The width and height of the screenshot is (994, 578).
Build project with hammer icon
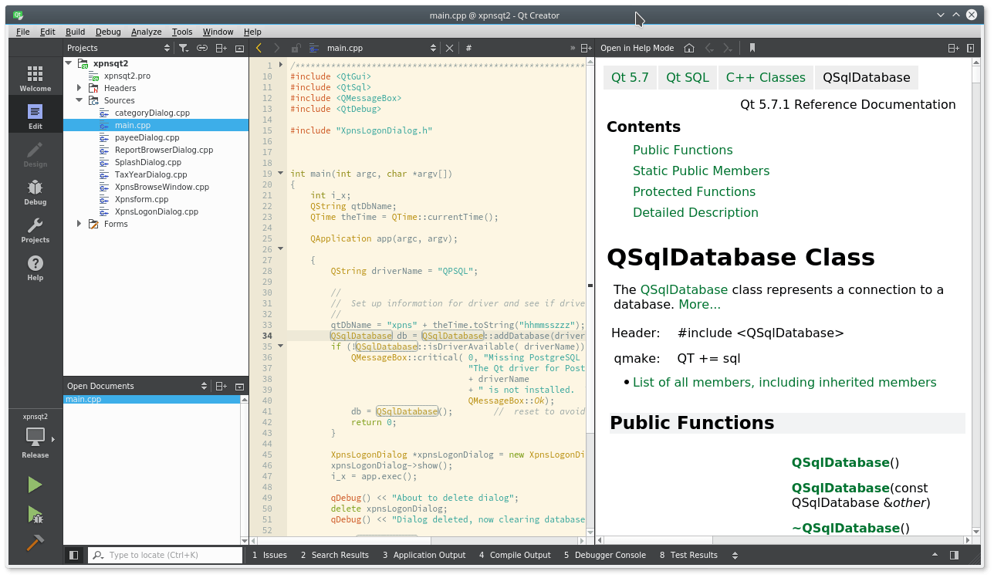[35, 543]
